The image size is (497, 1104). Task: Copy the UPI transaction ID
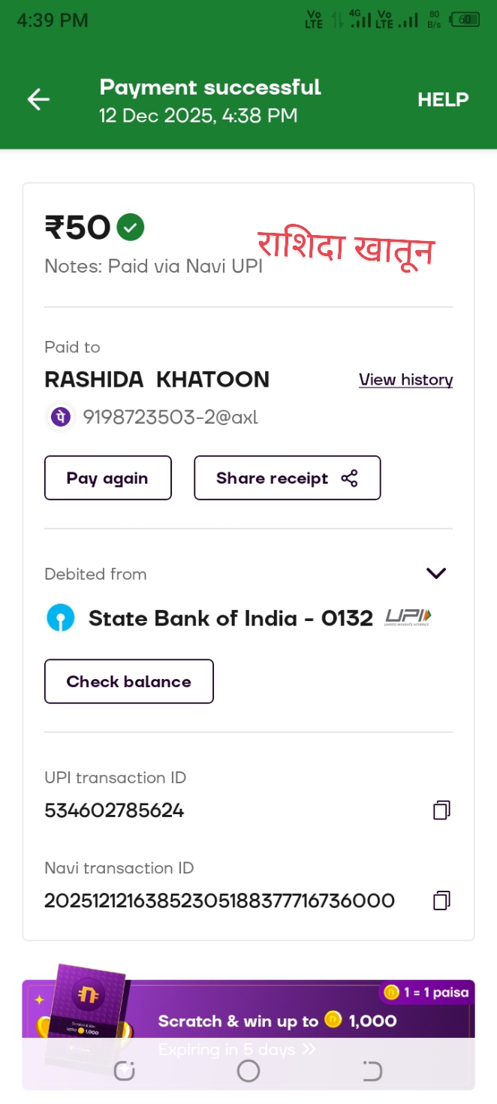(441, 810)
